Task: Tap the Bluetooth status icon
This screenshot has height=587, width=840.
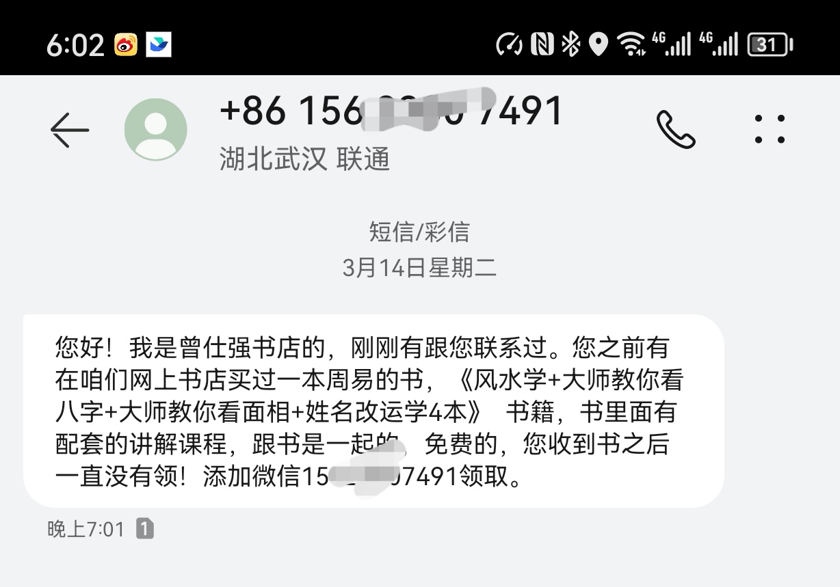Action: tap(570, 45)
